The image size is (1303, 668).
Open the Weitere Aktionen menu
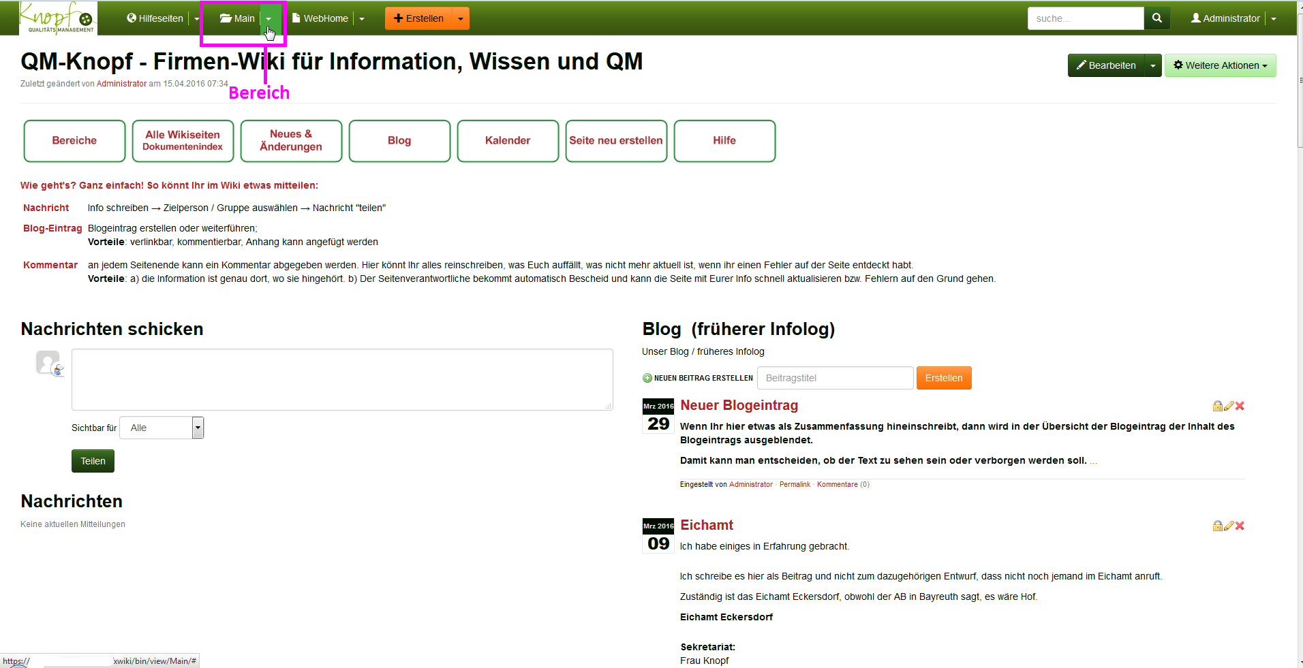pyautogui.click(x=1220, y=66)
